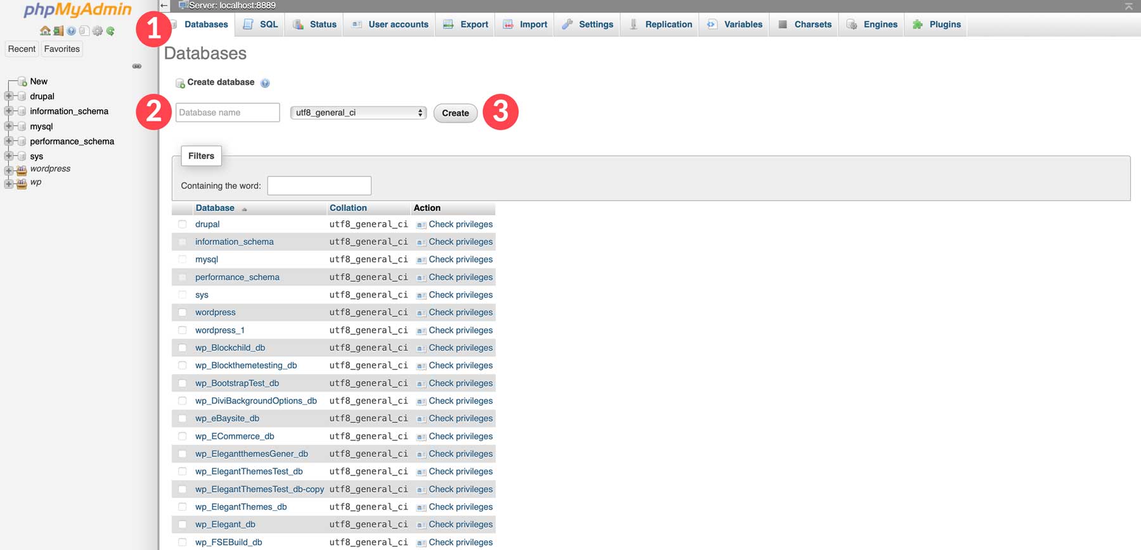Click the server icon in breadcrumb bar
Viewport: 1141px width, 550px height.
click(x=183, y=5)
